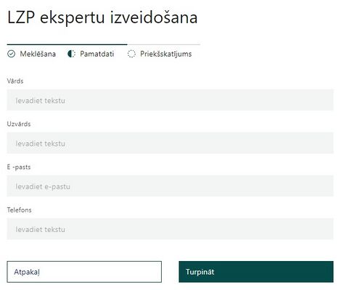The image size is (341, 290).
Task: Focus the Telefons text input
Action: (170, 229)
